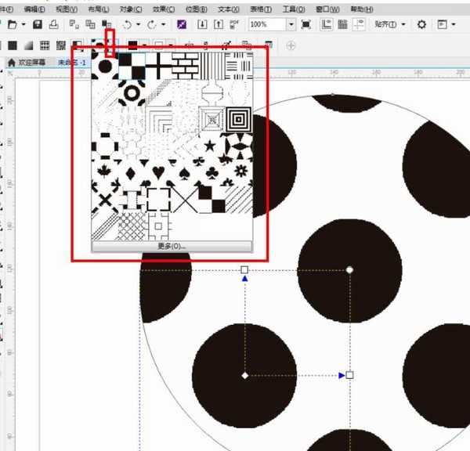Click the Publish to PDF icon
This screenshot has width=470, height=451.
(x=234, y=25)
